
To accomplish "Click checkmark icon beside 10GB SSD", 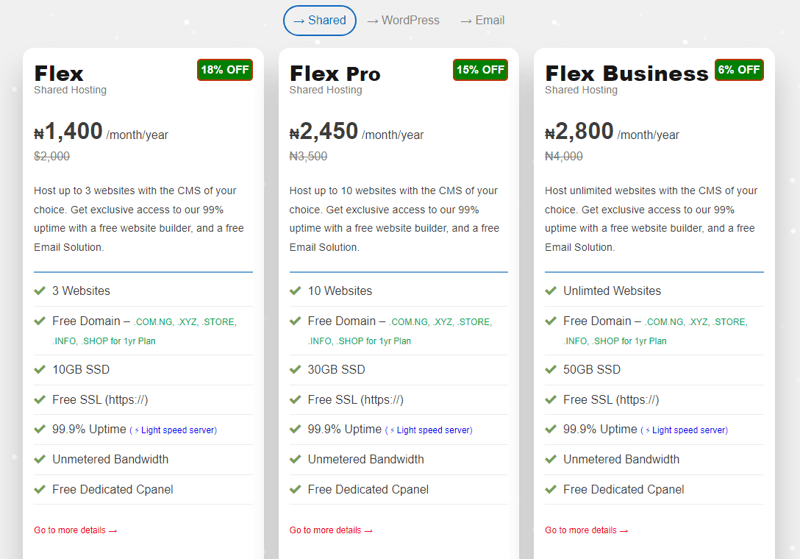I will click(40, 370).
